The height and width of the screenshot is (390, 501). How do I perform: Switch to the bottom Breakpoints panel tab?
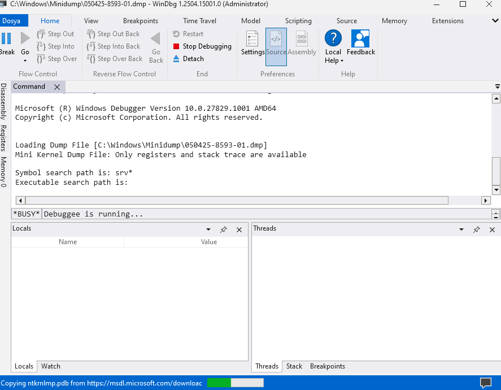pyautogui.click(x=327, y=366)
